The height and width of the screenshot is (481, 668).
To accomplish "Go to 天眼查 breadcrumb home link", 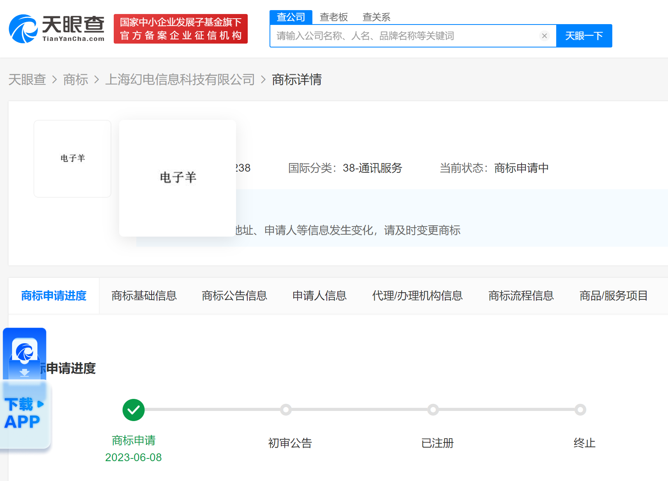I will tap(27, 80).
